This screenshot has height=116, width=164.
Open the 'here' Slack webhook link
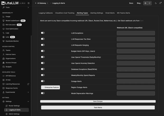coord(141,21)
